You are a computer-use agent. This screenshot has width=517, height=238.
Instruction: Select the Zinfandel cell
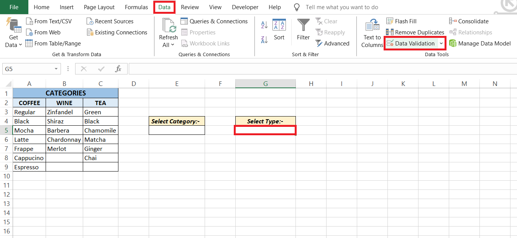(x=64, y=112)
